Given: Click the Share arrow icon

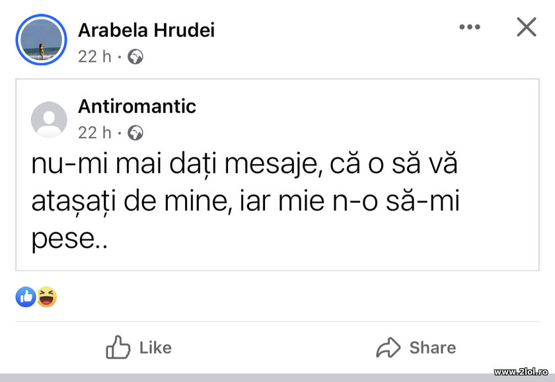Looking at the screenshot, I should click(387, 346).
